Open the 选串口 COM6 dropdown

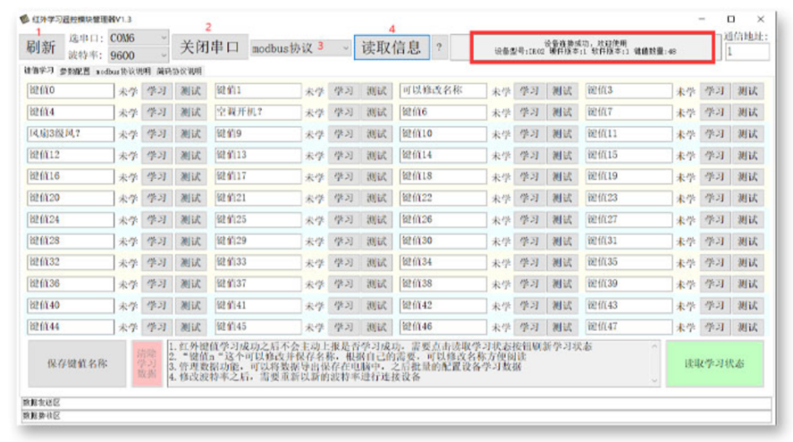[138, 38]
